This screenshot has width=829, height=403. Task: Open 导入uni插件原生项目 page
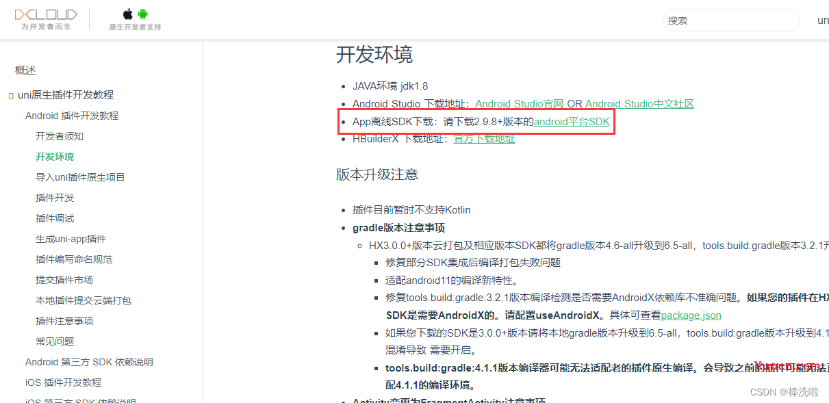tap(80, 177)
